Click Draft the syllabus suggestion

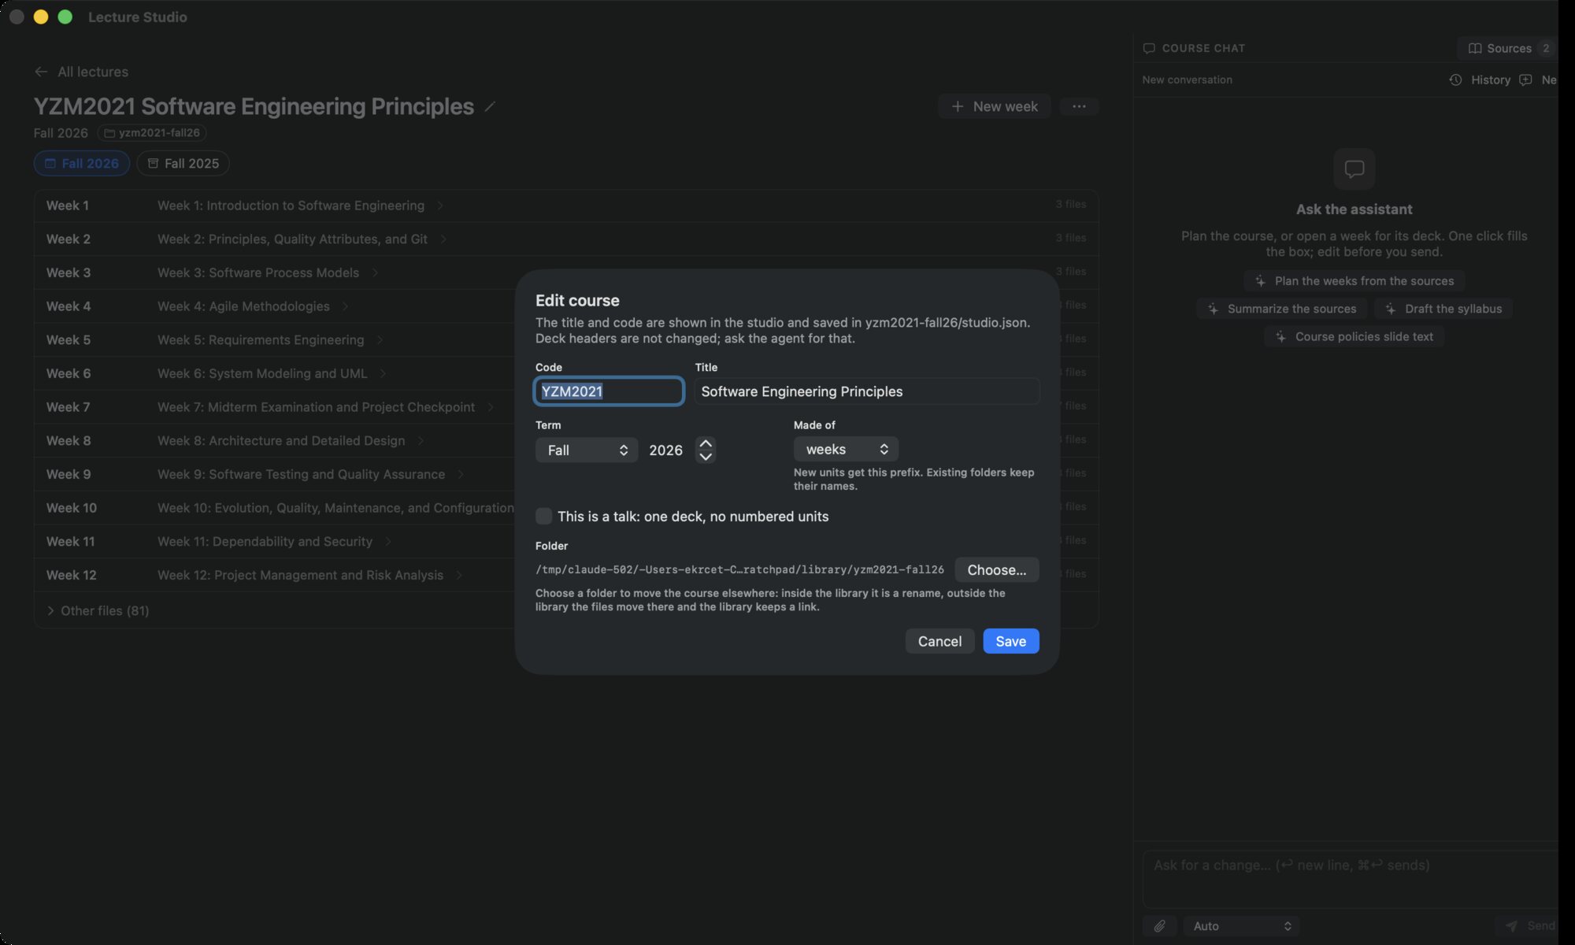click(x=1443, y=309)
